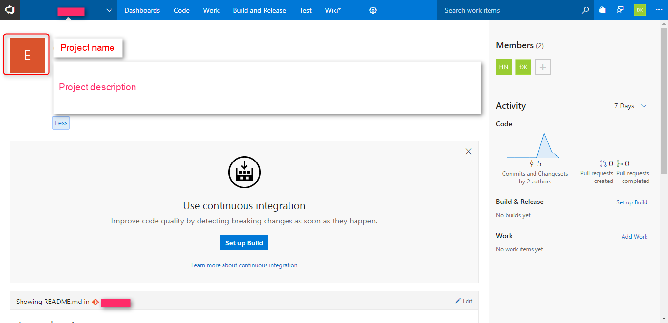The image size is (668, 323).
Task: Collapse the description using the Less link
Action: pyautogui.click(x=61, y=122)
